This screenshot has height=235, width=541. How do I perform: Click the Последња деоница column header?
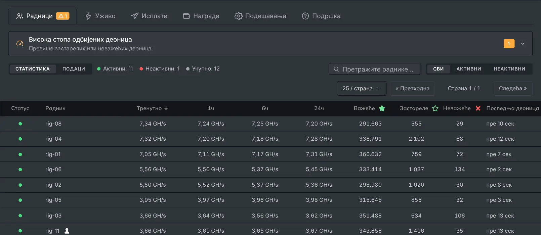512,108
